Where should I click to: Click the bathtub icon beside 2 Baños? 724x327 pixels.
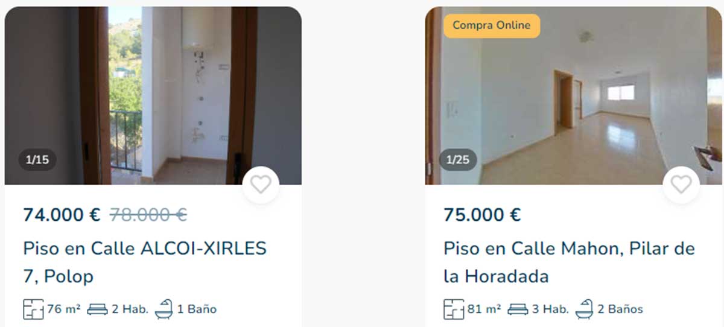(x=584, y=309)
